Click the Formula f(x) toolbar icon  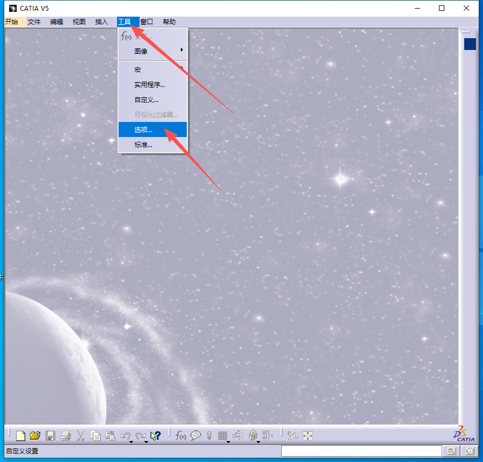(181, 436)
